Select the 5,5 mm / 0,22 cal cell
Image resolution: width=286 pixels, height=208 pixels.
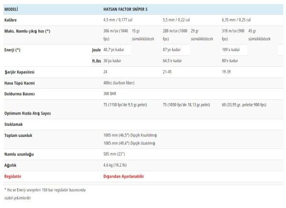(176, 20)
